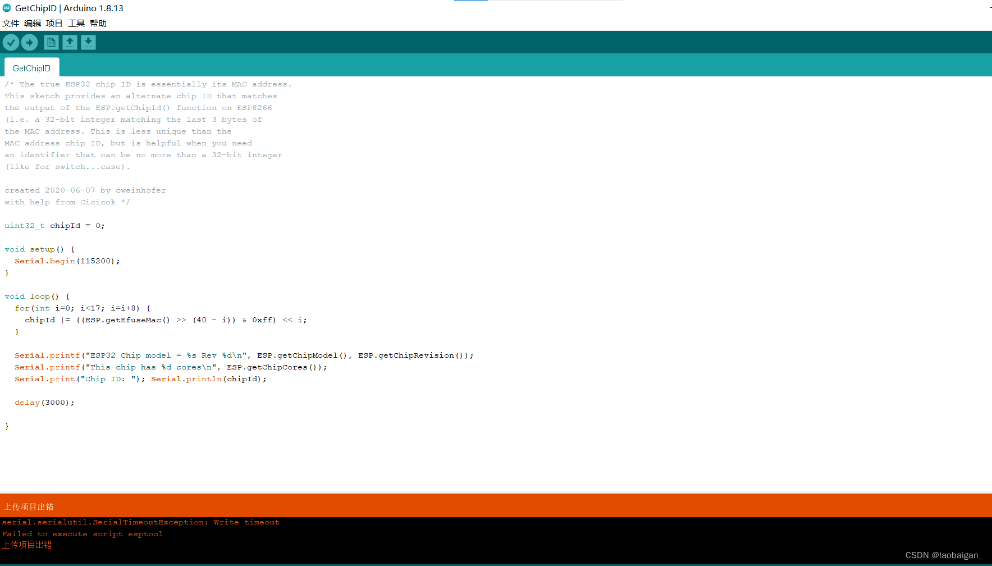Click the Save sketch down-arrow icon
This screenshot has height=566, width=992.
coord(88,42)
